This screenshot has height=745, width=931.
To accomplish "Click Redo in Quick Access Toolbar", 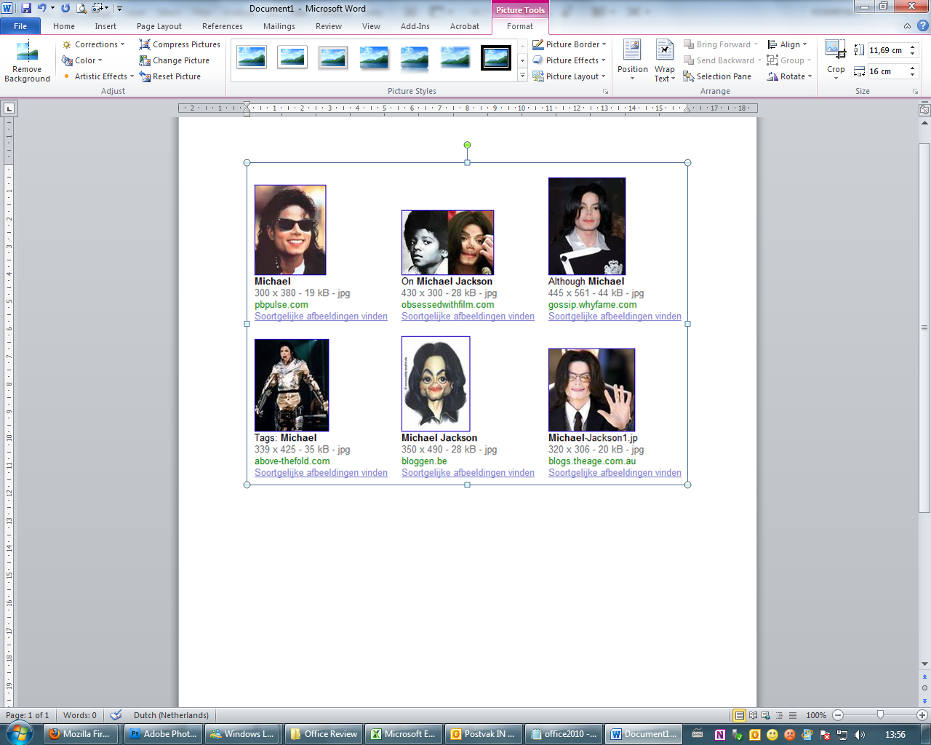I will [65, 8].
